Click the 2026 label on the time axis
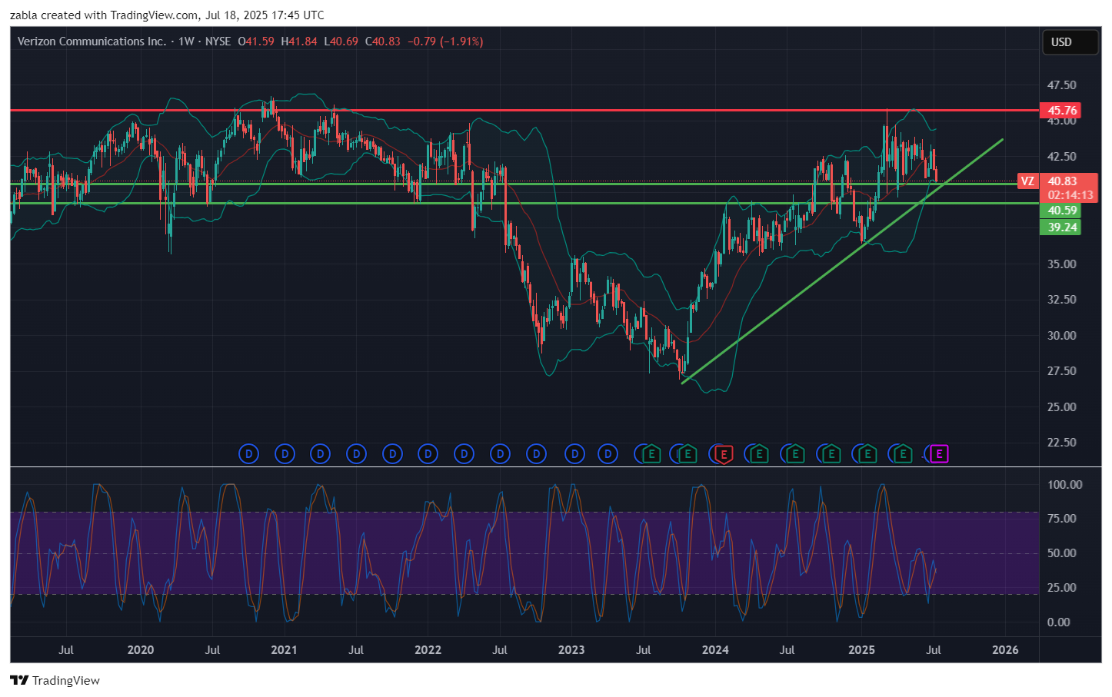 pos(1005,650)
